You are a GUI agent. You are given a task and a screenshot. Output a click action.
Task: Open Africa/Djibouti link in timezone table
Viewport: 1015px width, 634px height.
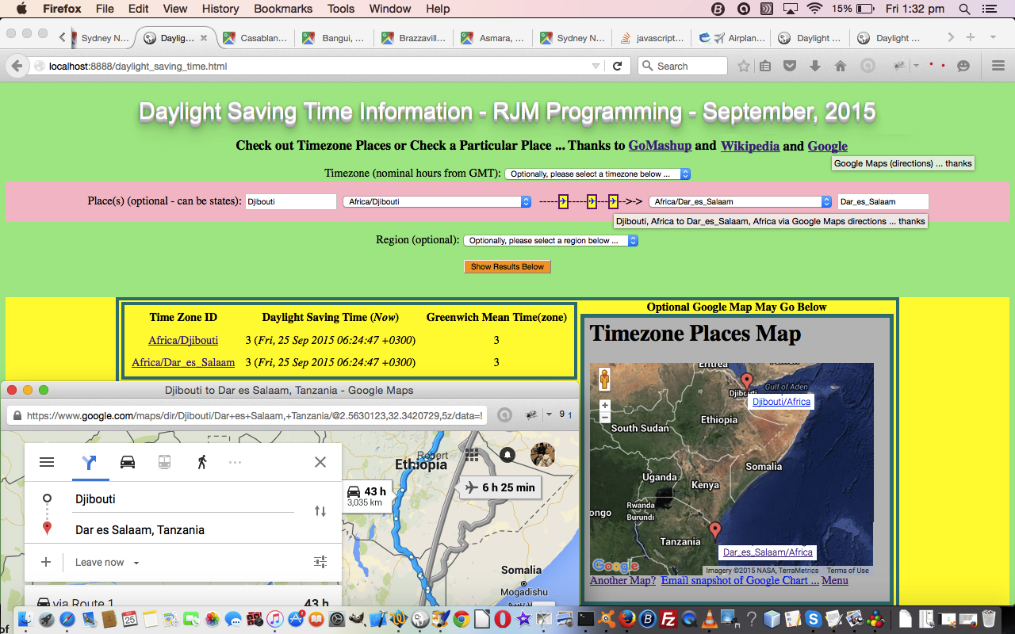(183, 340)
